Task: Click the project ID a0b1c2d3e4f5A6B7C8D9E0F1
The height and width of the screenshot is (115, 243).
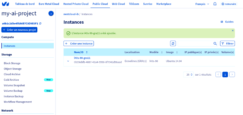Action: (x=20, y=24)
